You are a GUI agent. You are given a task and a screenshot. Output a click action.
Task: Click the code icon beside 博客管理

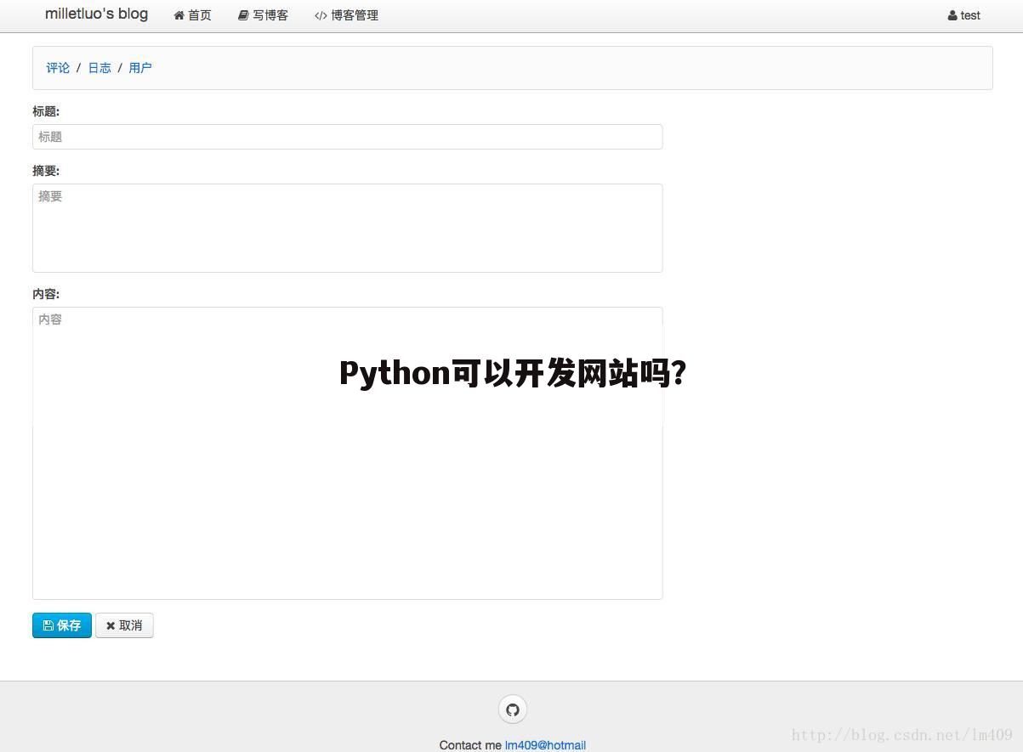(321, 14)
